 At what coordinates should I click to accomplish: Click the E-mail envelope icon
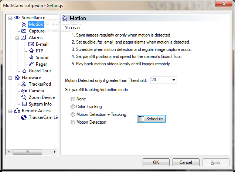[31, 44]
